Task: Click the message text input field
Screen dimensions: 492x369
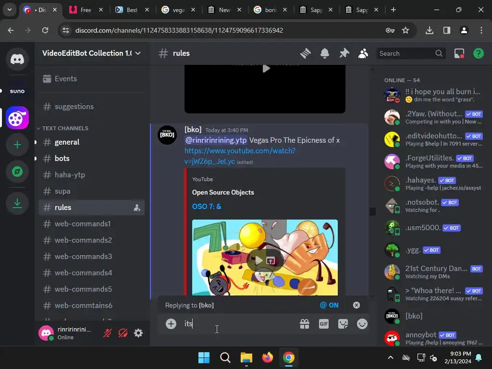Action: (x=238, y=324)
